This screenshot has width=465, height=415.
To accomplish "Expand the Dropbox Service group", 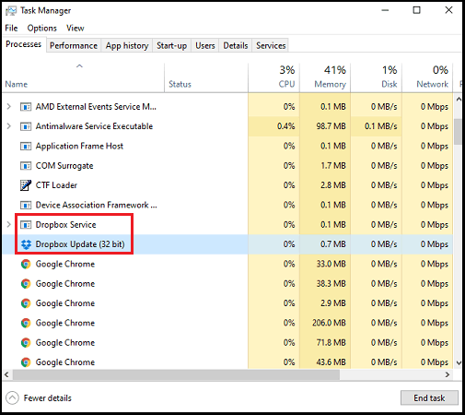I will [9, 225].
